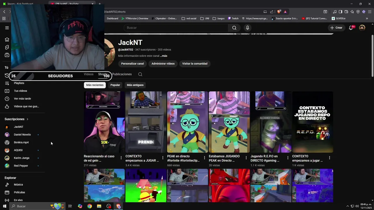Open the notifications bell
Viewport: 374px width, 210px height.
pyautogui.click(x=351, y=28)
